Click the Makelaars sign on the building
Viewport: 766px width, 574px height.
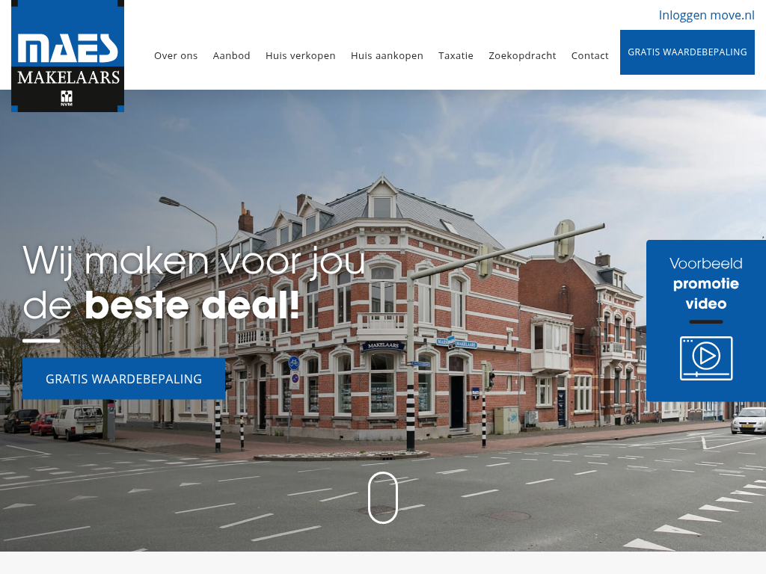383,346
